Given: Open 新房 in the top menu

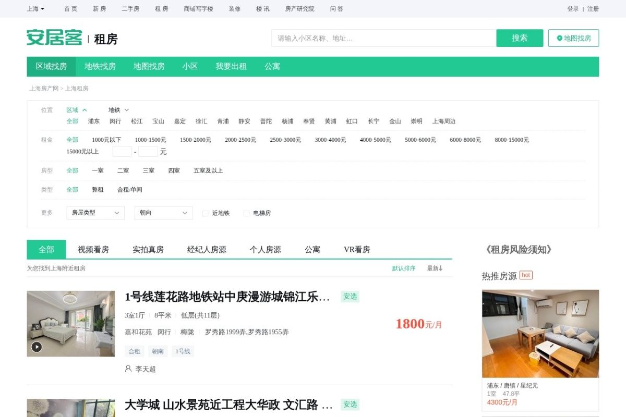Looking at the screenshot, I should (100, 9).
